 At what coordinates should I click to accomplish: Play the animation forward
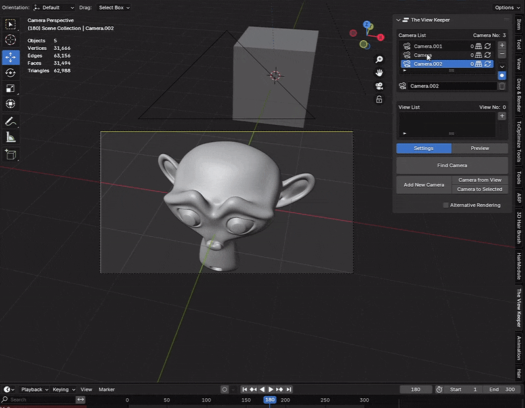tap(271, 389)
